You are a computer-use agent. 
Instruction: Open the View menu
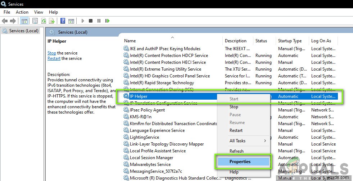tap(39, 12)
